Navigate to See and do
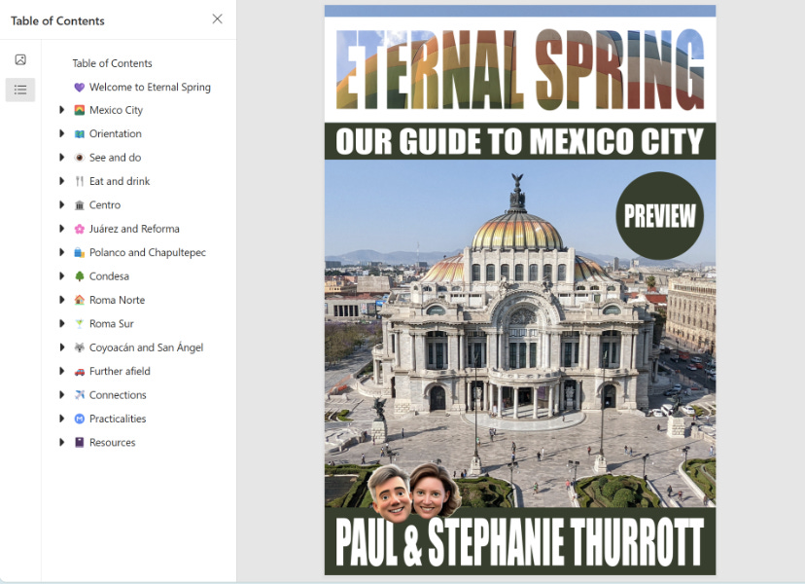 [115, 158]
